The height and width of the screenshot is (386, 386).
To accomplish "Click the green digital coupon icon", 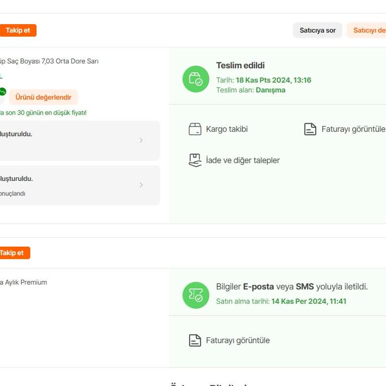I will 196,295.
